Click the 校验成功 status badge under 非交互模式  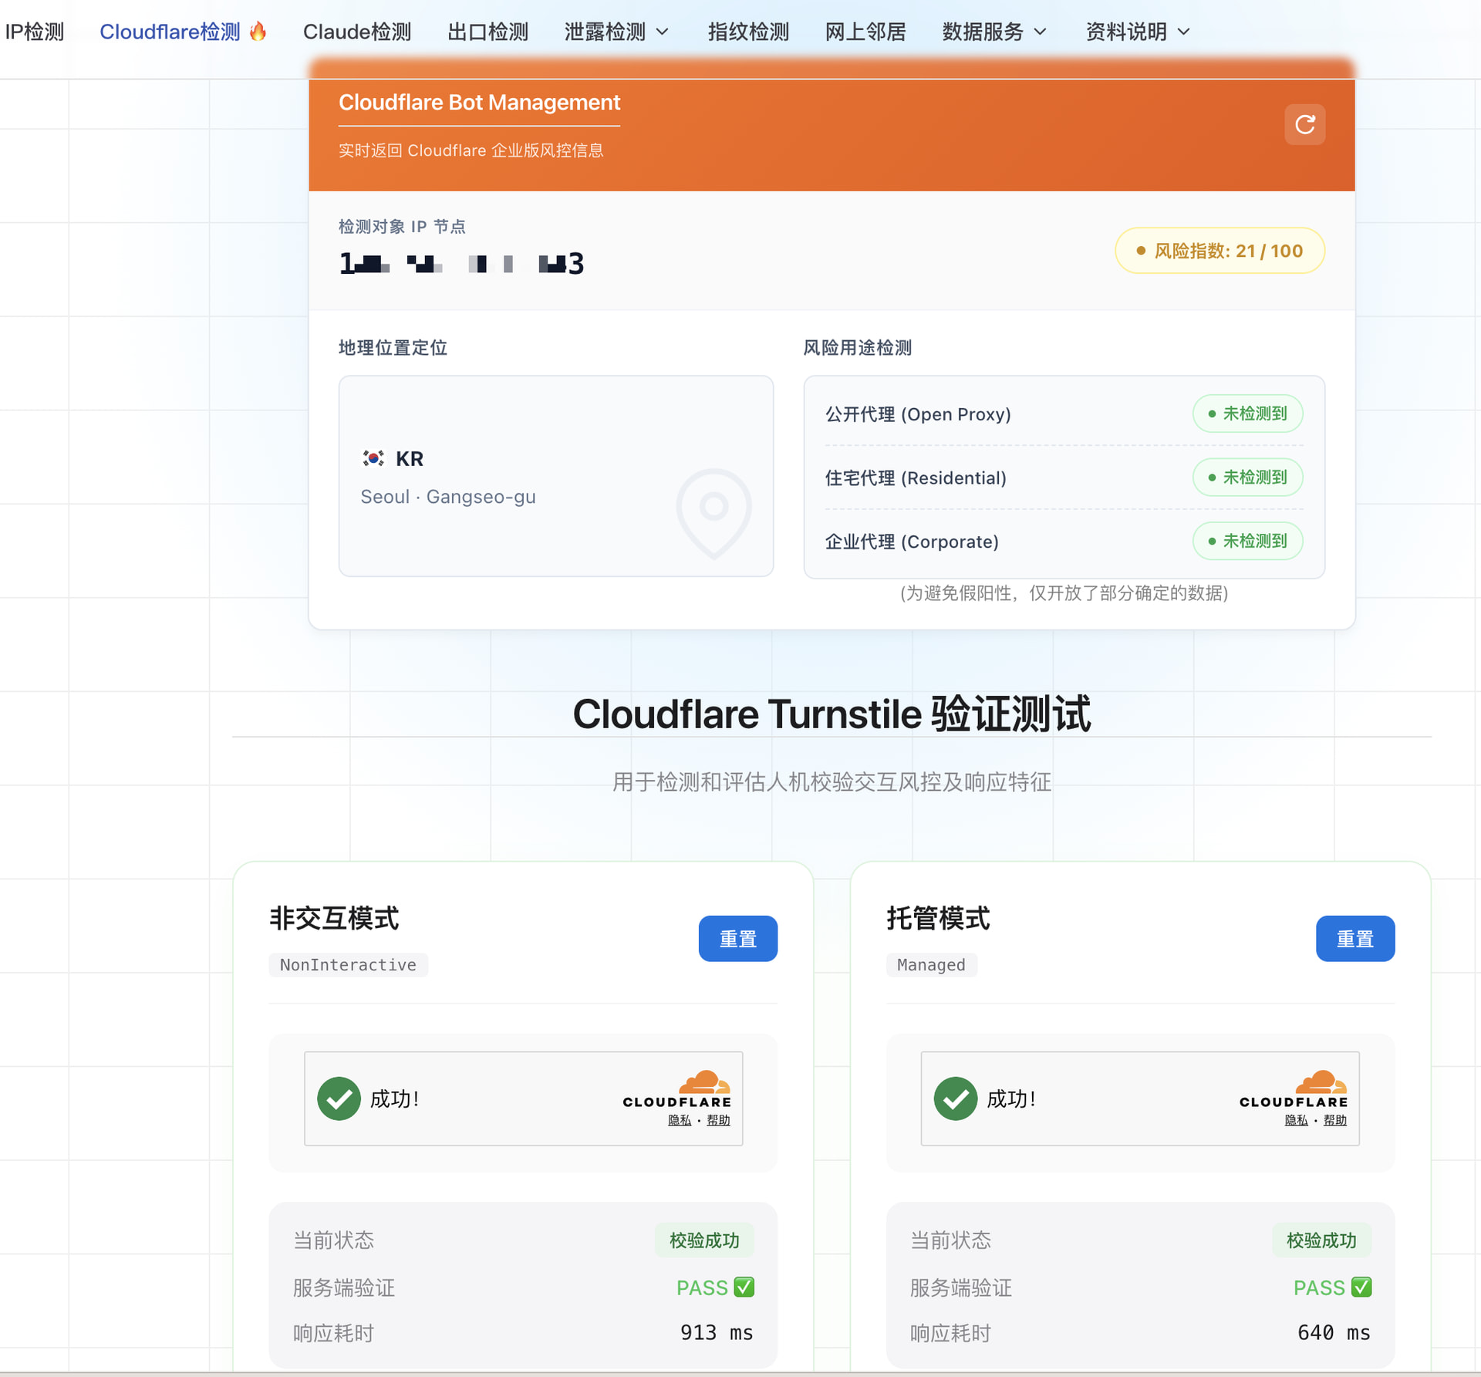(x=704, y=1240)
